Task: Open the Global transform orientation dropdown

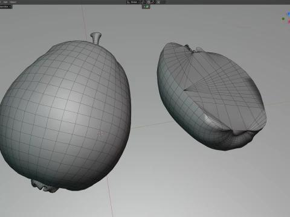Action: click(133, 2)
